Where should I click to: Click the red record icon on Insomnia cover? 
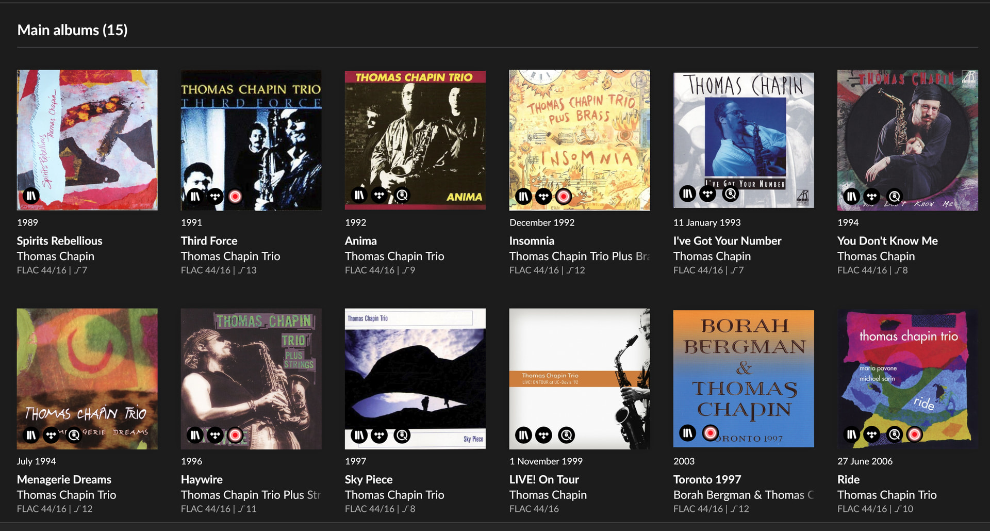564,196
